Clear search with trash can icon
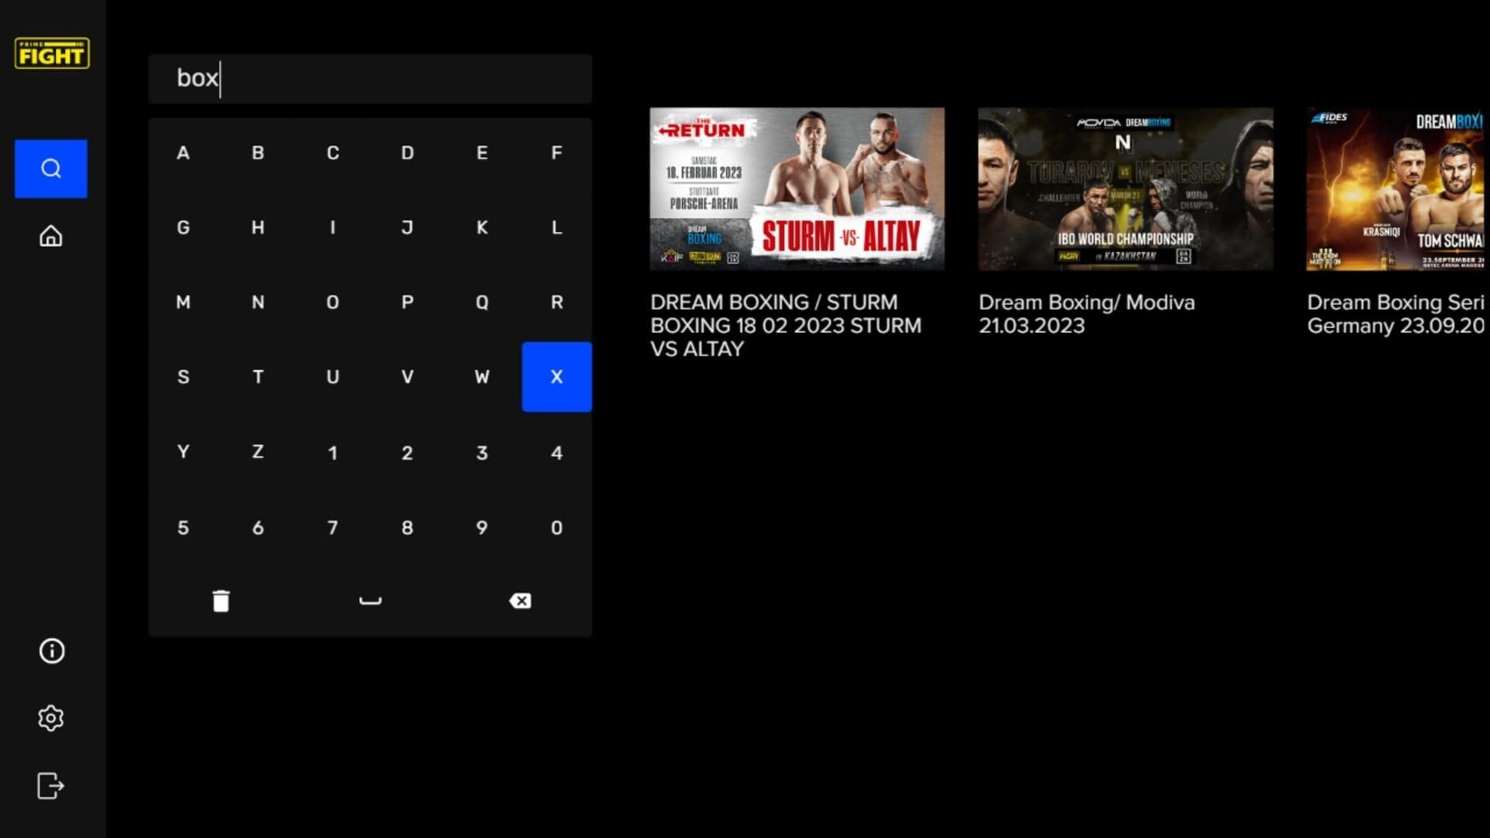Viewport: 1490px width, 838px height. 221,601
